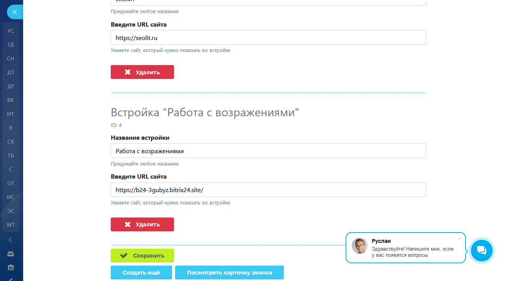Click the "Название встройки" label
This screenshot has width=508, height=281.
140,138
